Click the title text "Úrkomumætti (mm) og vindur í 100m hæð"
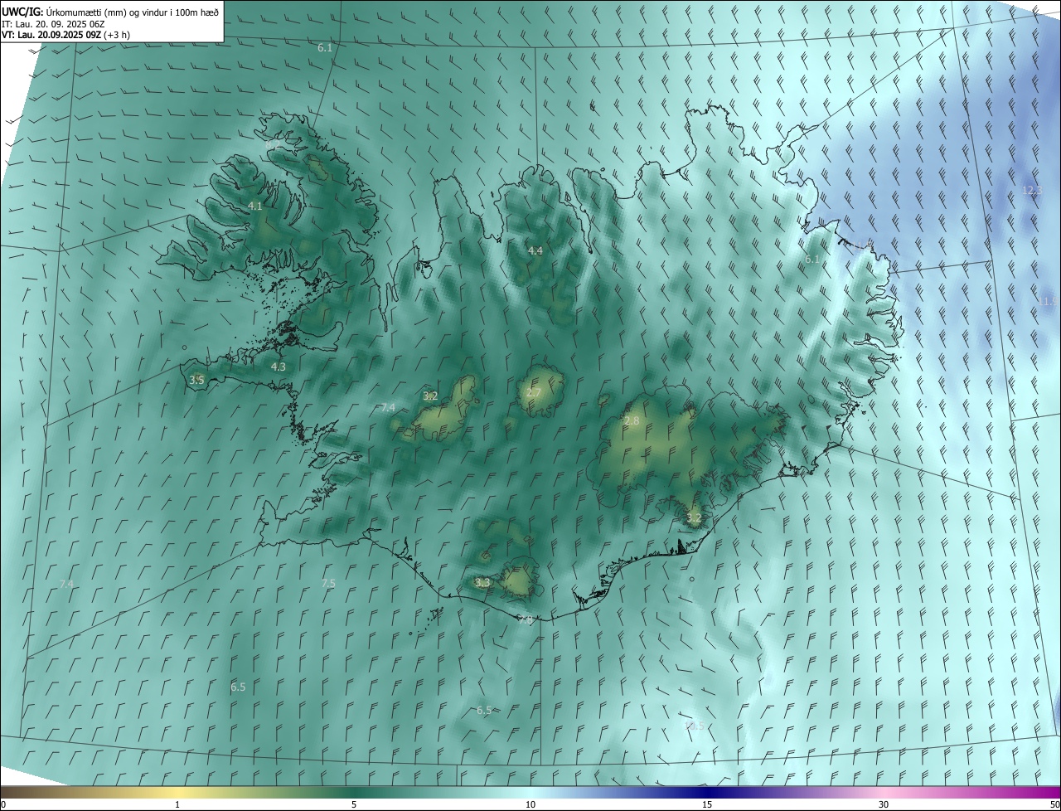Image resolution: width=1061 pixels, height=811 pixels. pos(133,12)
